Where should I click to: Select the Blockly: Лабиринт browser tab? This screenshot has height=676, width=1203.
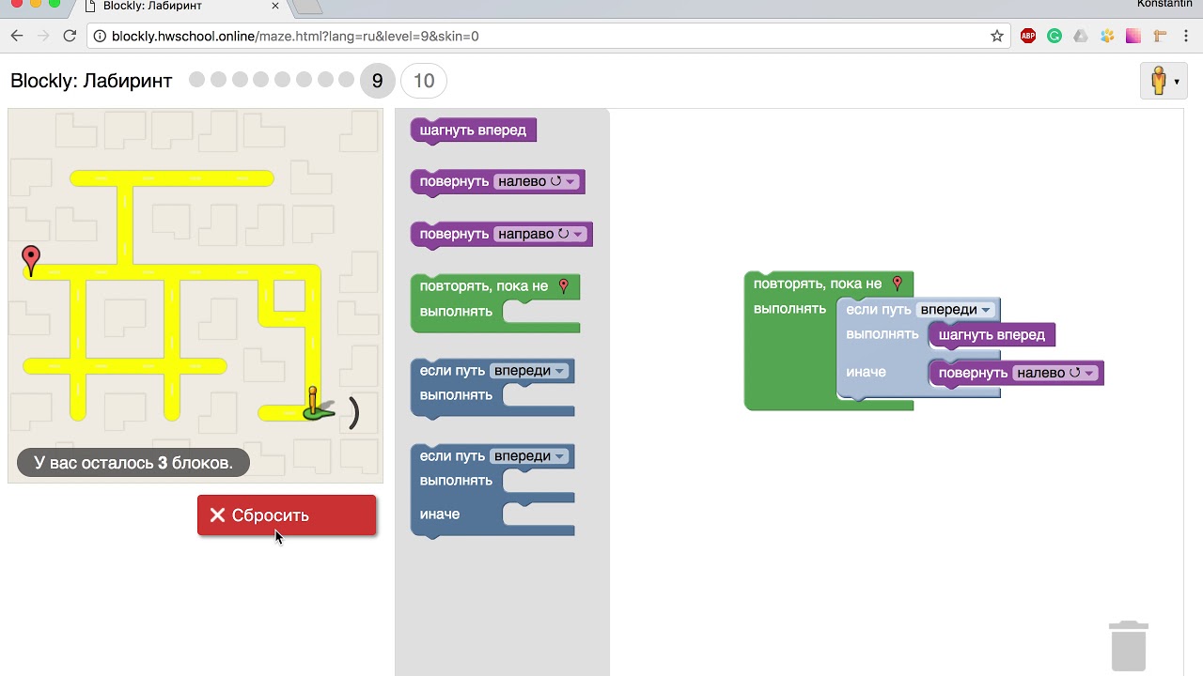tap(179, 7)
